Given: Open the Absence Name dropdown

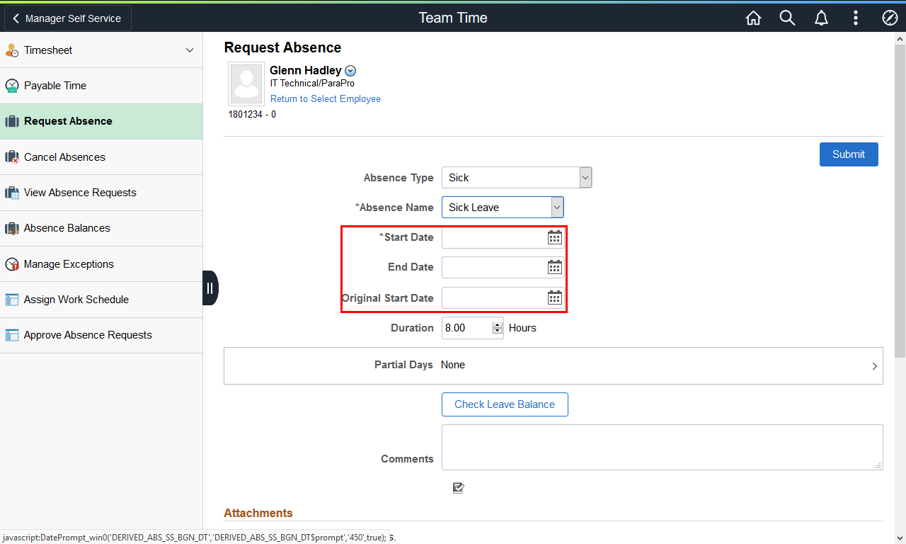Looking at the screenshot, I should click(x=503, y=208).
